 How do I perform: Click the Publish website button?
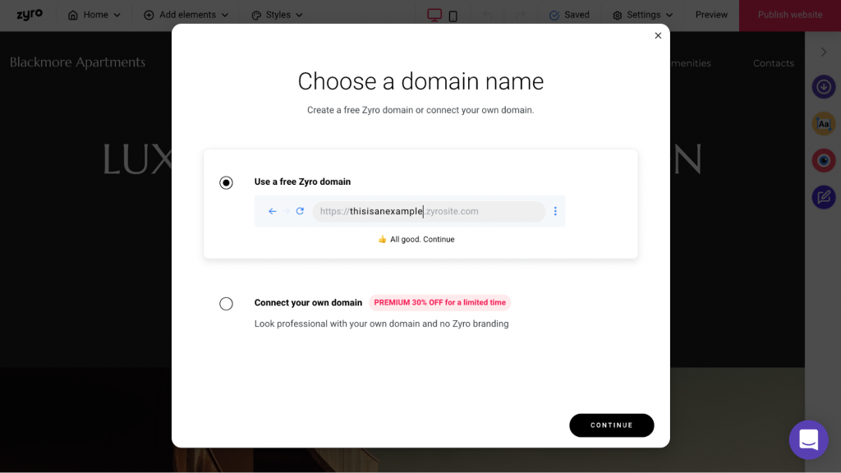click(789, 15)
